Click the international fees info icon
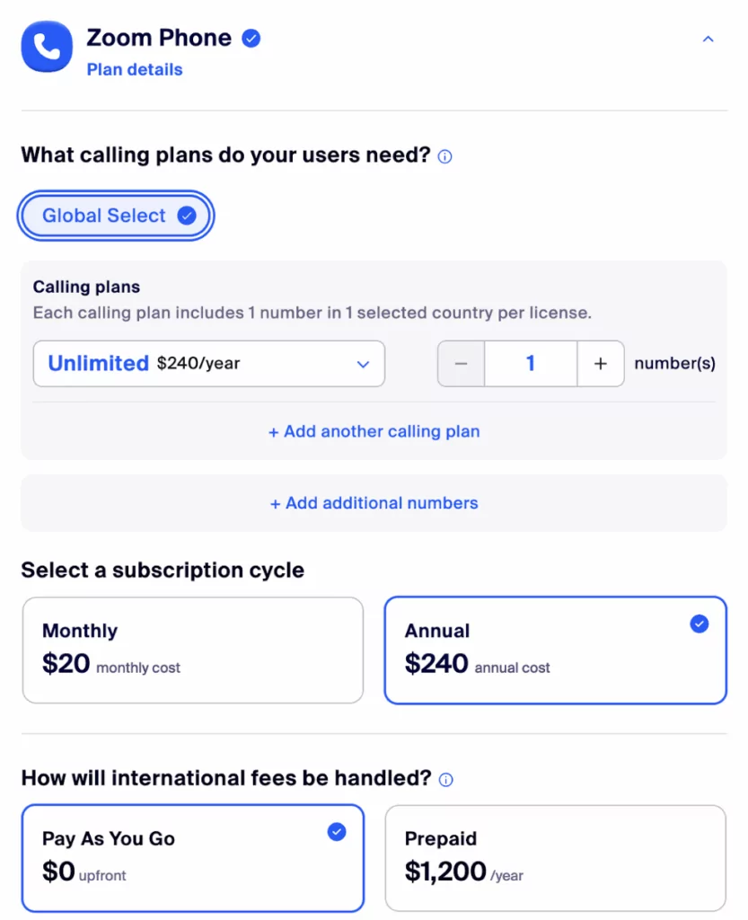This screenshot has height=920, width=748. [444, 780]
